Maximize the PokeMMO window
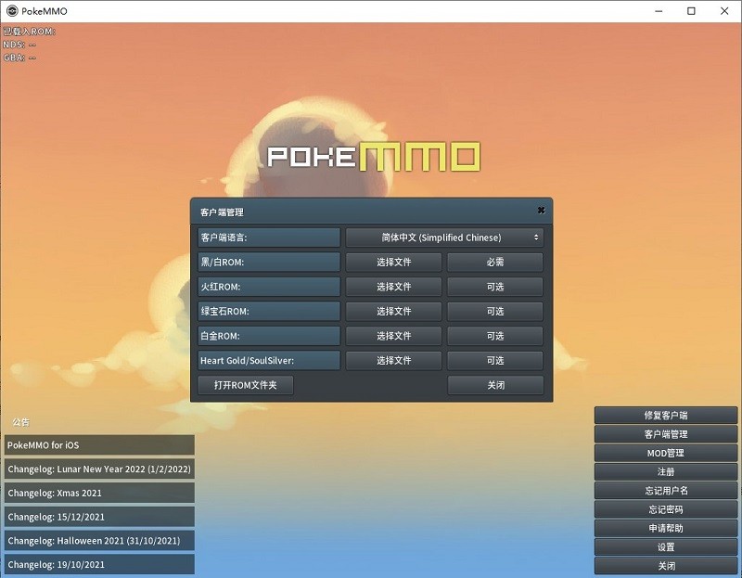The width and height of the screenshot is (742, 578). point(691,11)
